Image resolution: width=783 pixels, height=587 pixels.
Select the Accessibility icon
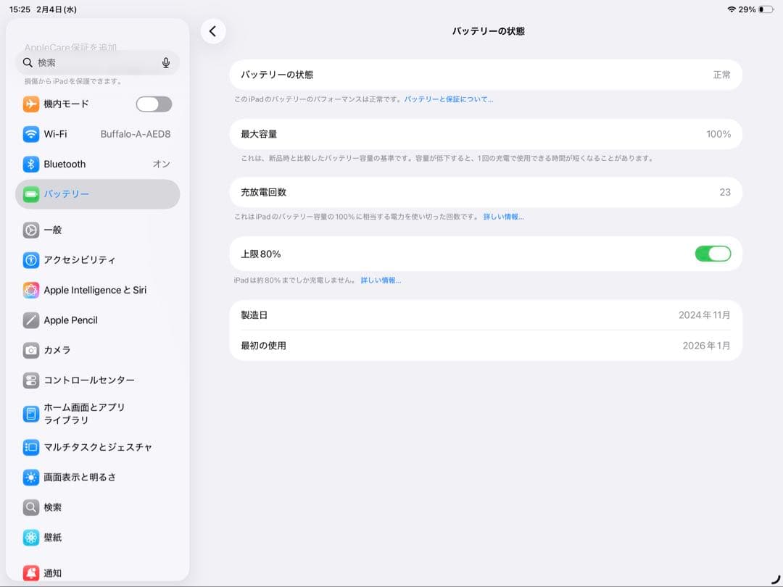pyautogui.click(x=30, y=259)
